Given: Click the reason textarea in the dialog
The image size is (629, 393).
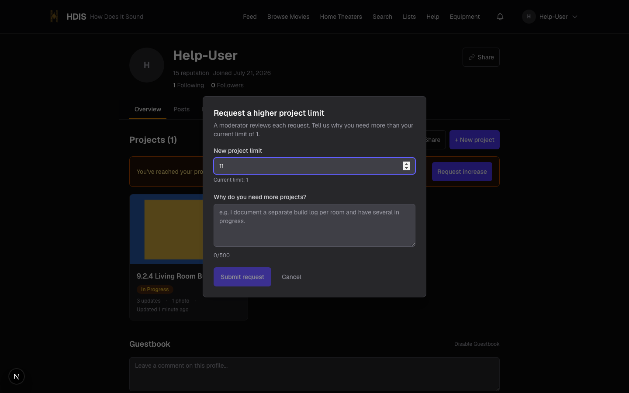Looking at the screenshot, I should click(314, 225).
